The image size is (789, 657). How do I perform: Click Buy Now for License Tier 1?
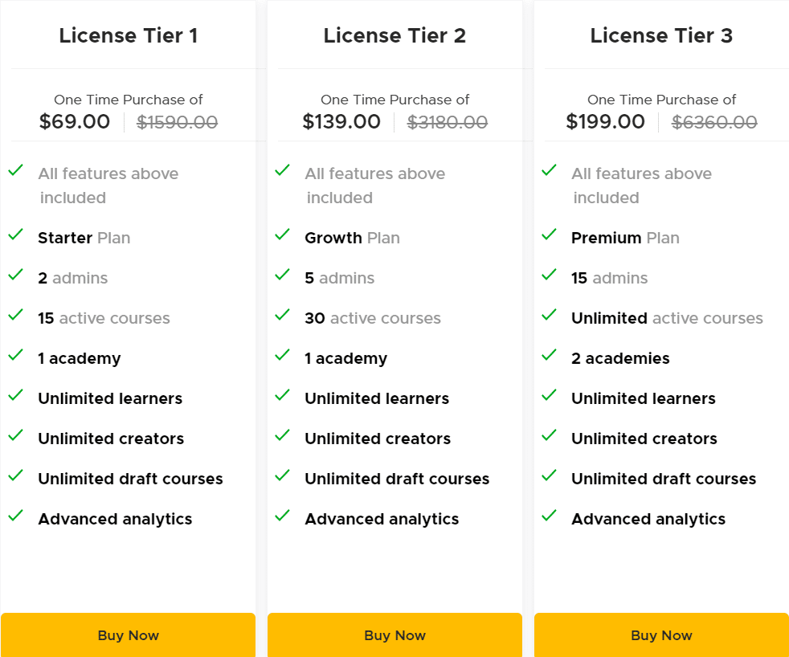[x=128, y=635]
